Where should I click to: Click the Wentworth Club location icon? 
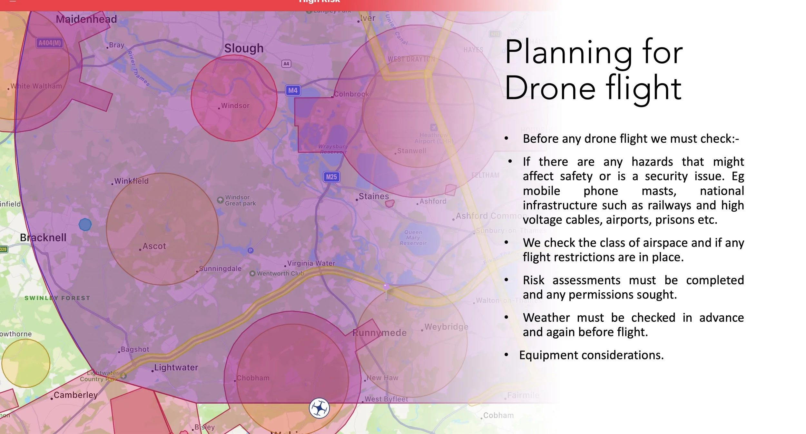(252, 274)
